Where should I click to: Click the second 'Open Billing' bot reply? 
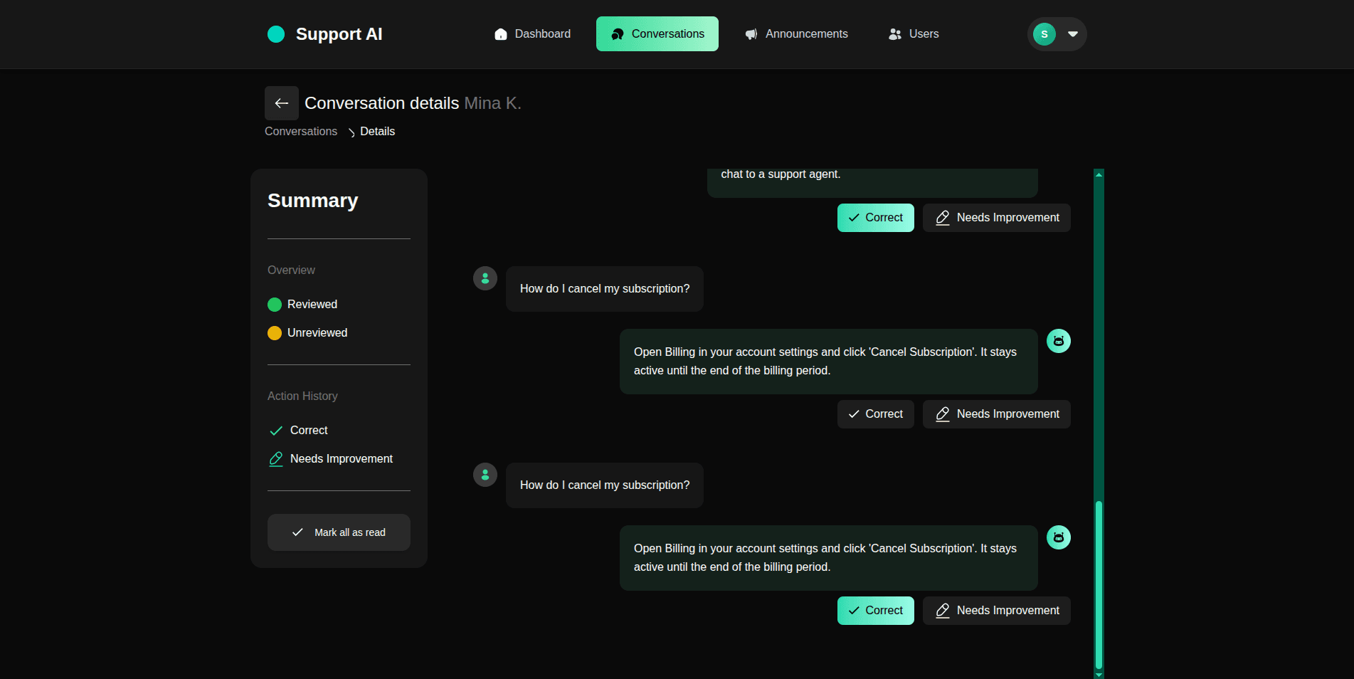[x=829, y=558]
